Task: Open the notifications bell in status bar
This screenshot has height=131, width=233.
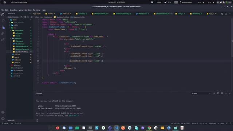Action: click(230, 123)
